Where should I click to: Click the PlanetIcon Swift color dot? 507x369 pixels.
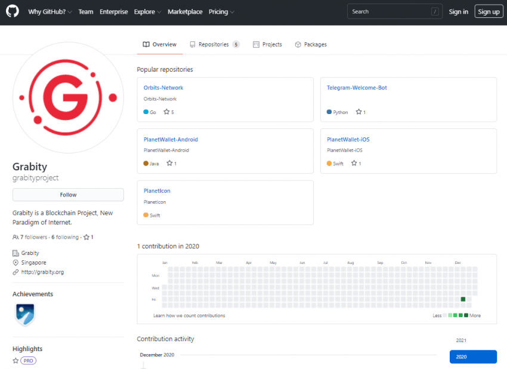click(x=146, y=215)
